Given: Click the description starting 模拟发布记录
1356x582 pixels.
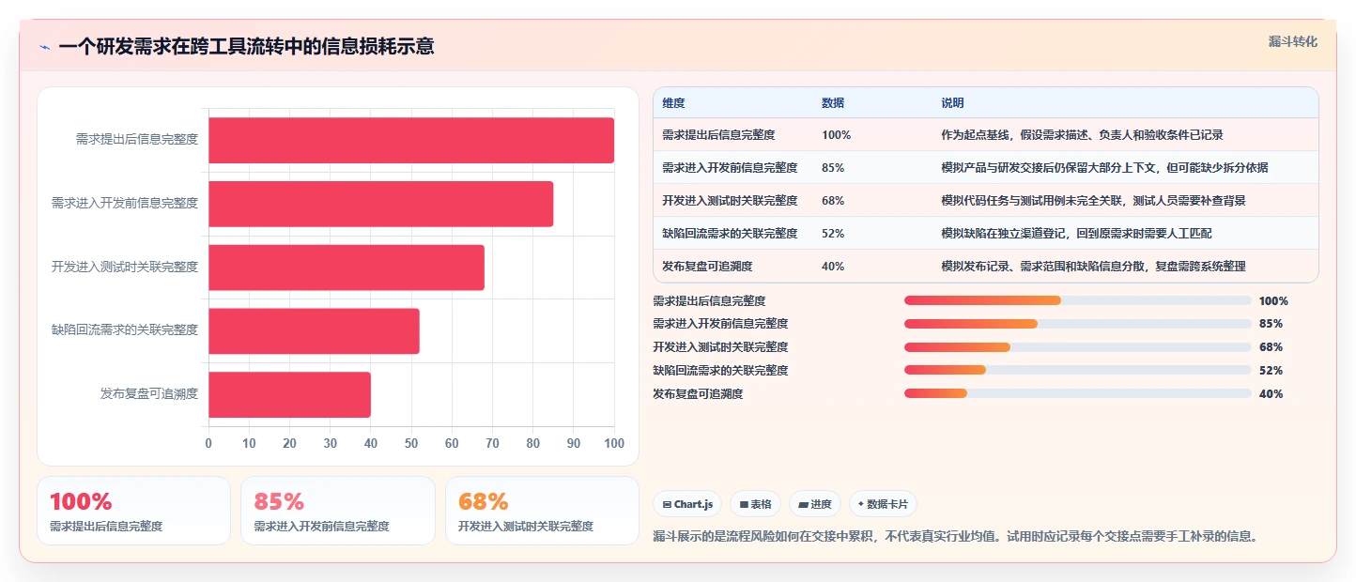Looking at the screenshot, I should click(x=1093, y=267).
